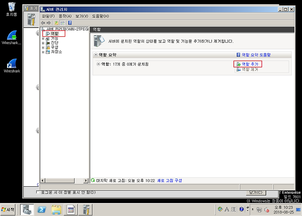Viewport: 302px width, 216px height.
Task: Select the 구성 node in the tree
Action: click(55, 47)
